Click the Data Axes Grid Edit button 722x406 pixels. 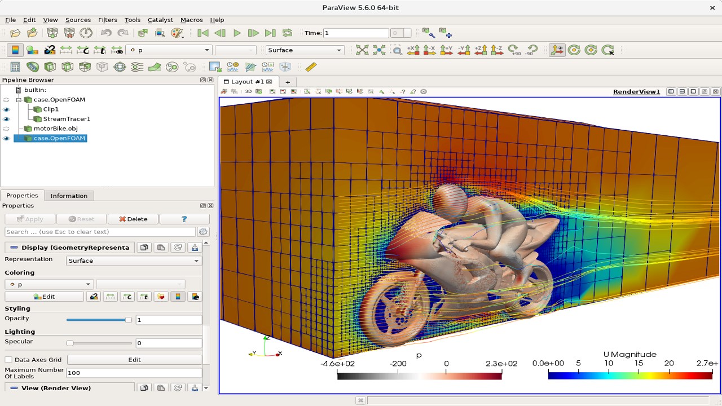[x=134, y=360]
